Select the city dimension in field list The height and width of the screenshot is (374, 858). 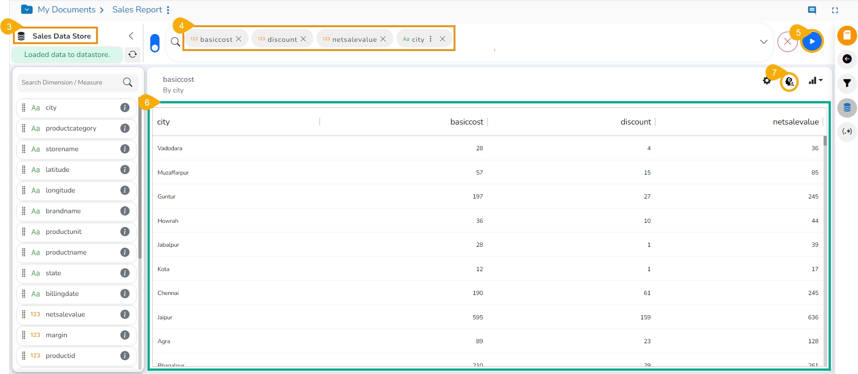click(76, 108)
